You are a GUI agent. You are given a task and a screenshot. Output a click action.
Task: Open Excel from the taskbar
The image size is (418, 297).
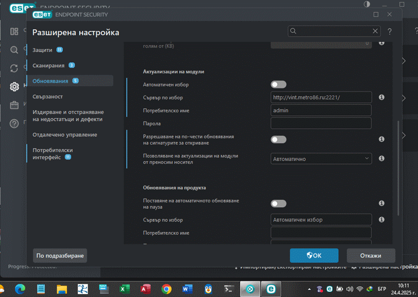pos(125,289)
